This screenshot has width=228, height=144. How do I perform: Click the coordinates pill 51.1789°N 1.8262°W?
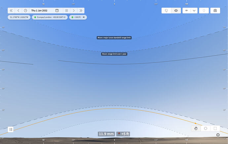[x=19, y=17]
